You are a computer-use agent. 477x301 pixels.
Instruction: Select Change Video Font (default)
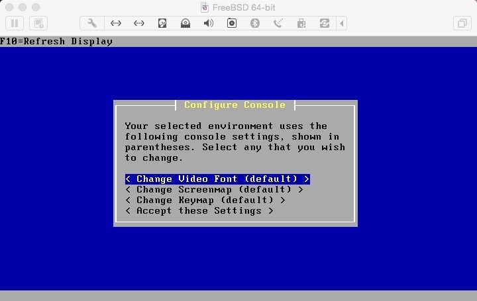pos(217,179)
